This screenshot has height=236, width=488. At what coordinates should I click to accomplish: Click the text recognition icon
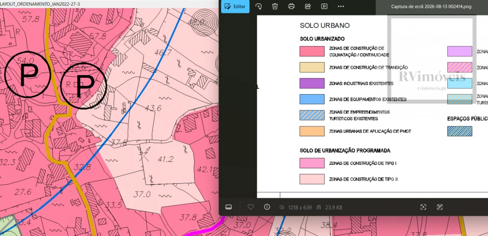point(439,207)
